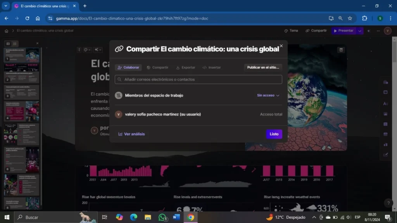397x223 pixels.
Task: Open the card style palette dropdown
Action: click(87, 50)
